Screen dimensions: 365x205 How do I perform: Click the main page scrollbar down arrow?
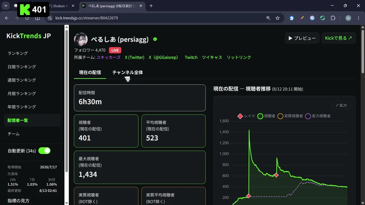(x=363, y=203)
